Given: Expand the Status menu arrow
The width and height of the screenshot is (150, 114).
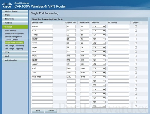Looking at the screenshot, I should 4,15.
